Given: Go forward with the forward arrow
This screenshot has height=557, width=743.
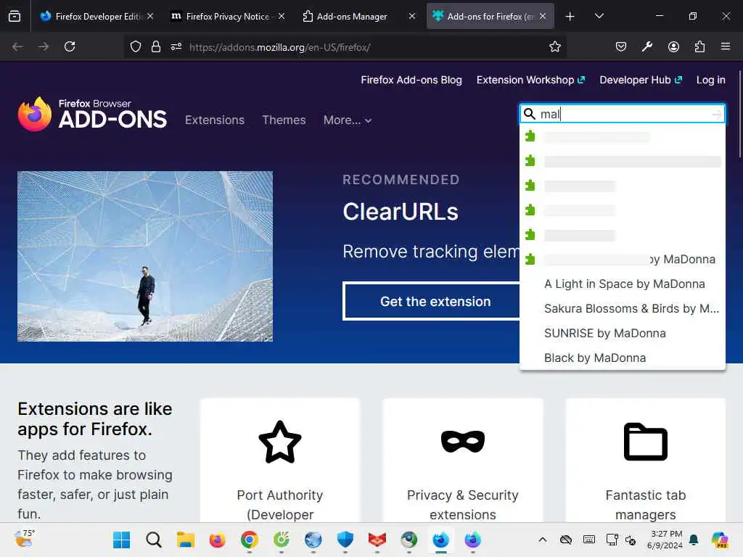Looking at the screenshot, I should pos(44,46).
